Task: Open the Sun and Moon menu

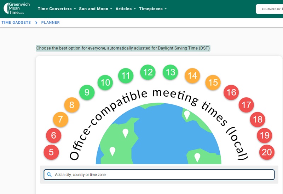Action: click(96, 8)
